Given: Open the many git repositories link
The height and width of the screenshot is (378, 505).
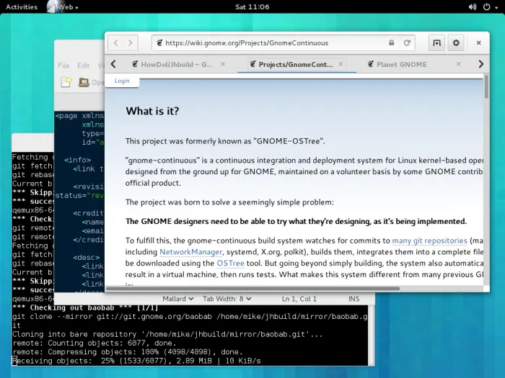Looking at the screenshot, I should point(429,240).
